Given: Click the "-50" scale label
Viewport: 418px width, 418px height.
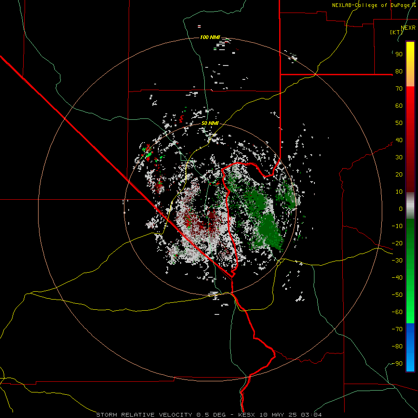Looking at the screenshot, I should pos(397,295).
